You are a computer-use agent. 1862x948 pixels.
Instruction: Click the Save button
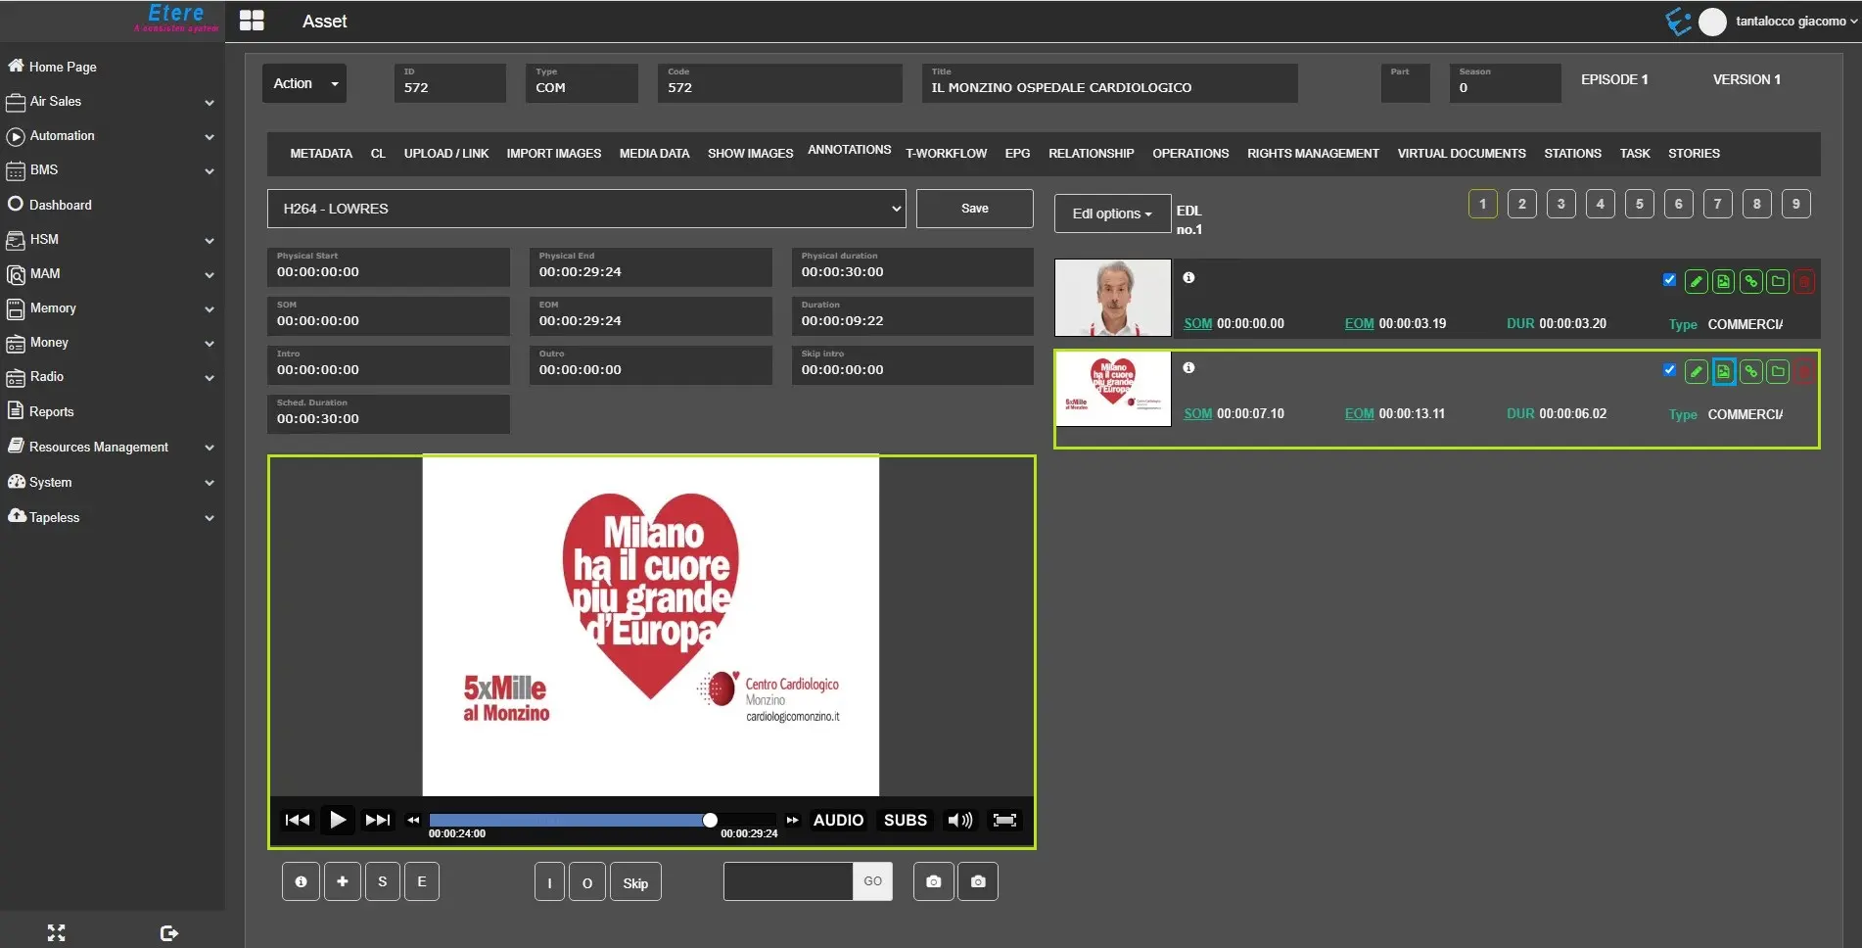(x=974, y=209)
